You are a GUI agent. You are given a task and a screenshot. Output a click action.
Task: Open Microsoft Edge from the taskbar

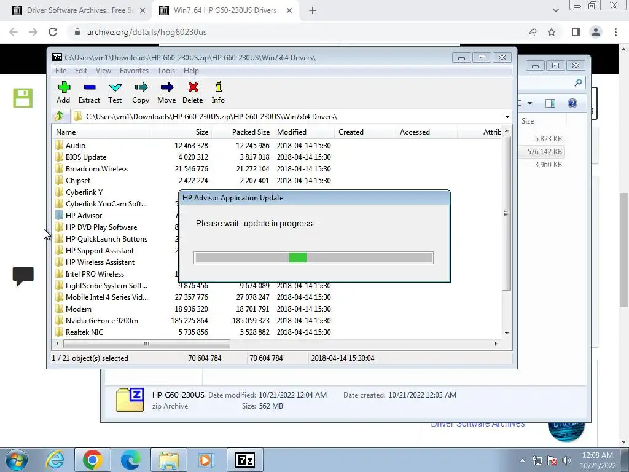coord(131,460)
